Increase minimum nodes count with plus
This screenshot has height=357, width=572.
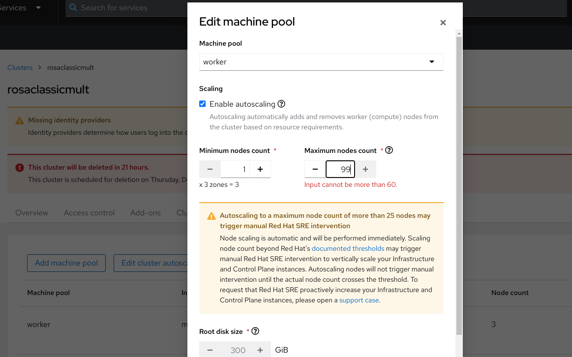click(260, 169)
